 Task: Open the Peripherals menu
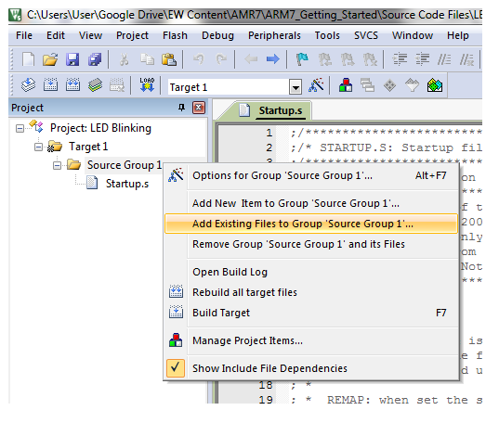coord(274,35)
